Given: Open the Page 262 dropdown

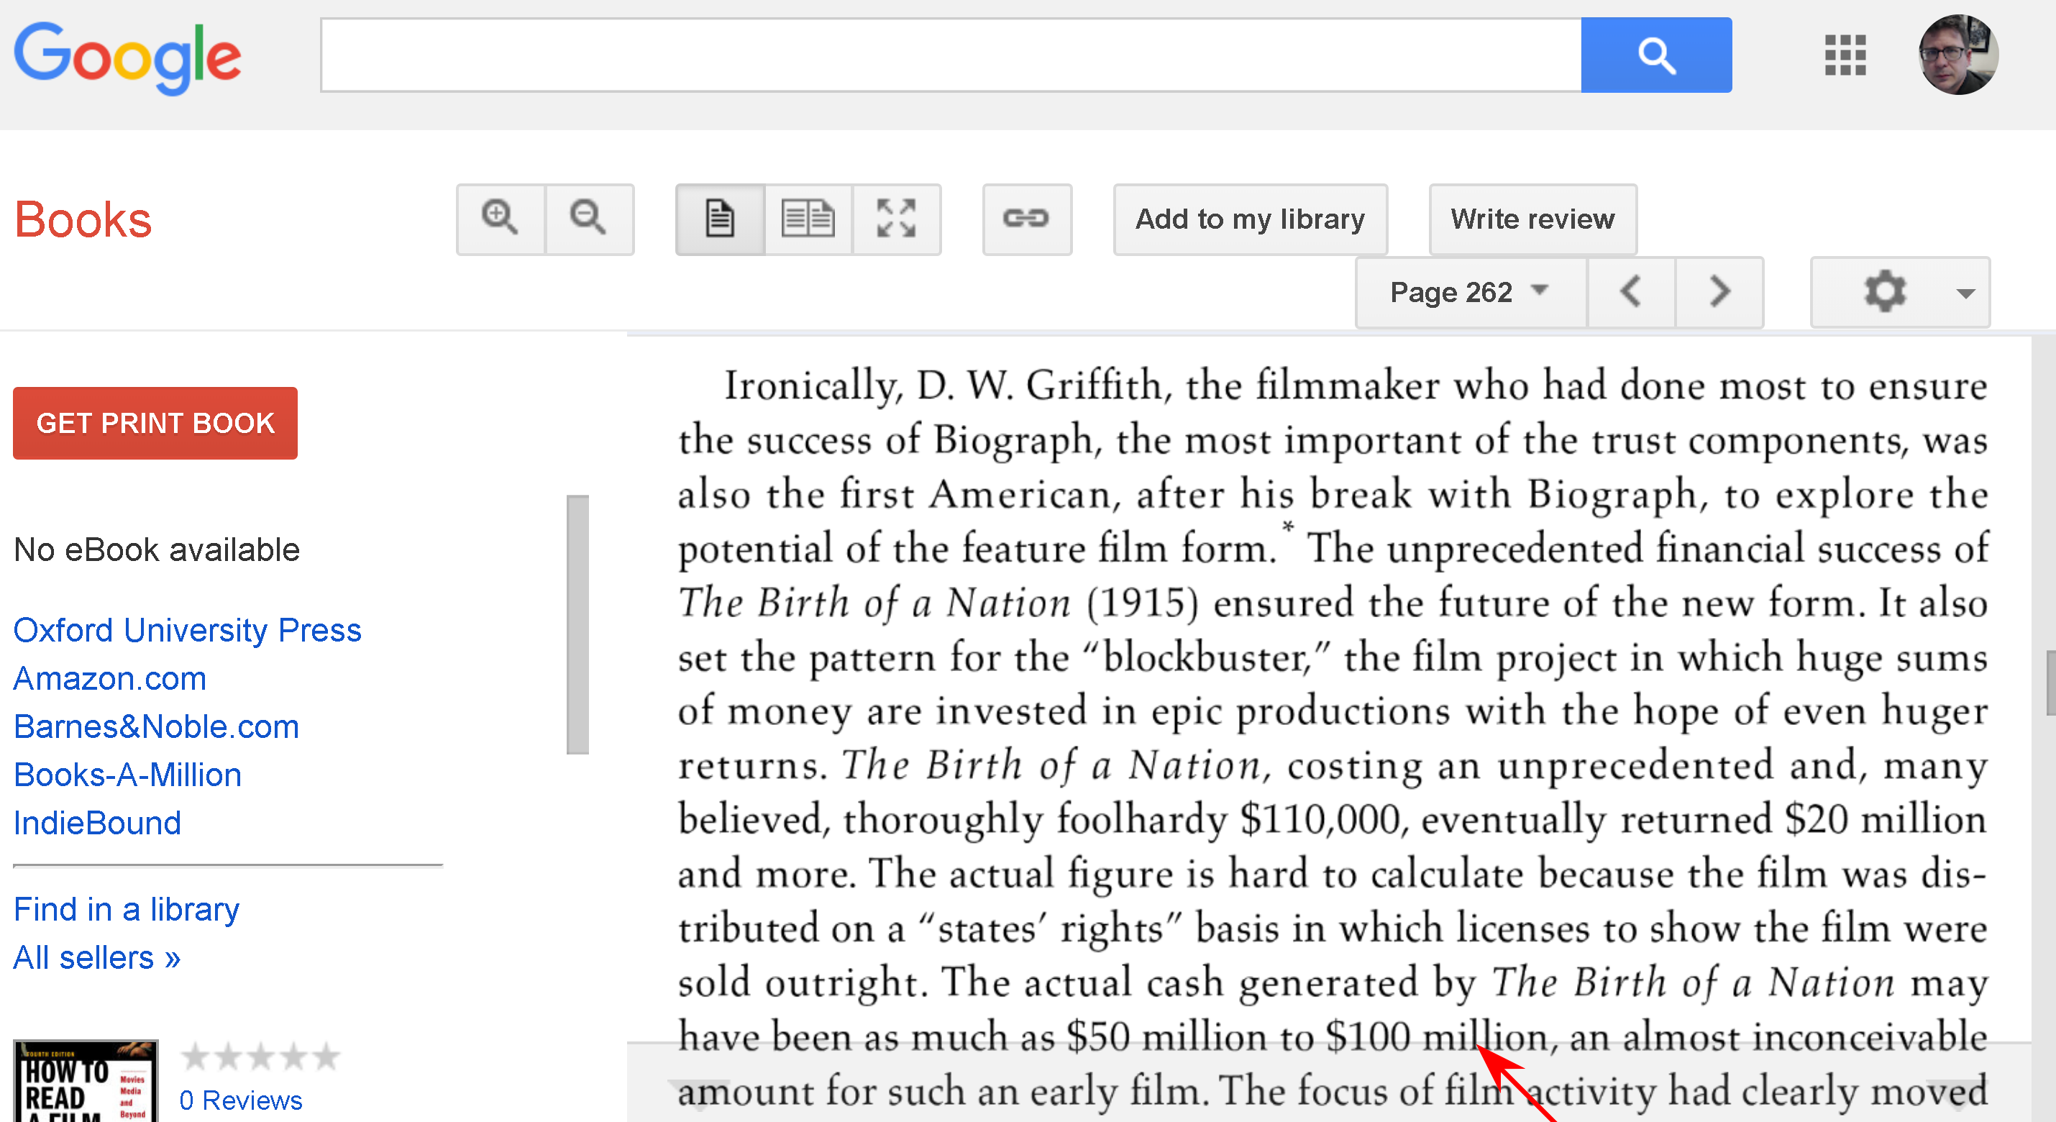Looking at the screenshot, I should (1469, 292).
